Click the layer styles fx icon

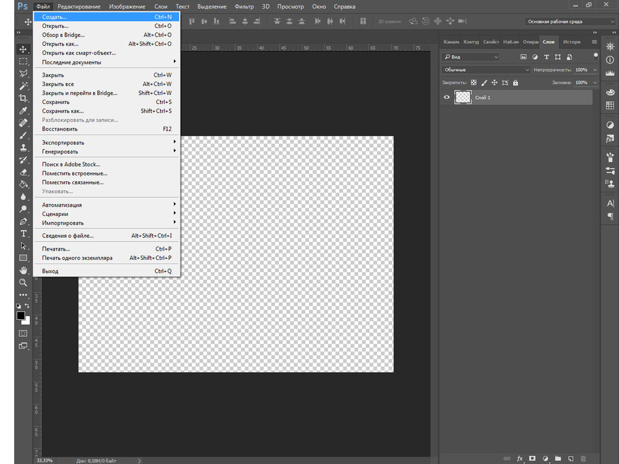(520, 458)
